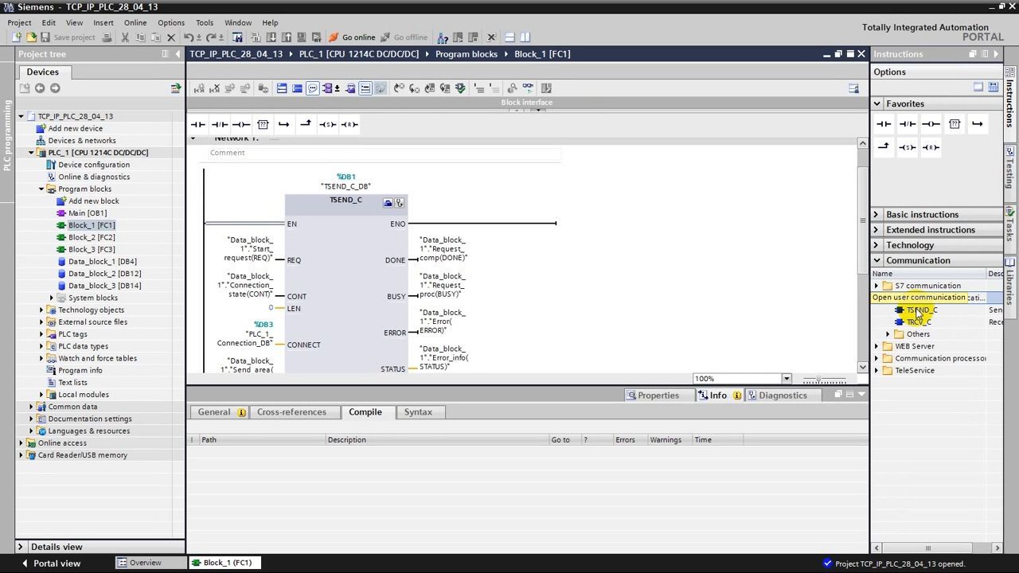This screenshot has width=1019, height=573.
Task: Insert a normally open contact from Favorites
Action: coord(884,123)
